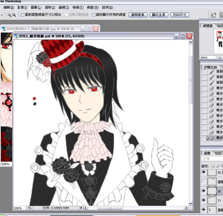Click the navigator 200% zoom field
The height and width of the screenshot is (216, 223).
[207, 57]
